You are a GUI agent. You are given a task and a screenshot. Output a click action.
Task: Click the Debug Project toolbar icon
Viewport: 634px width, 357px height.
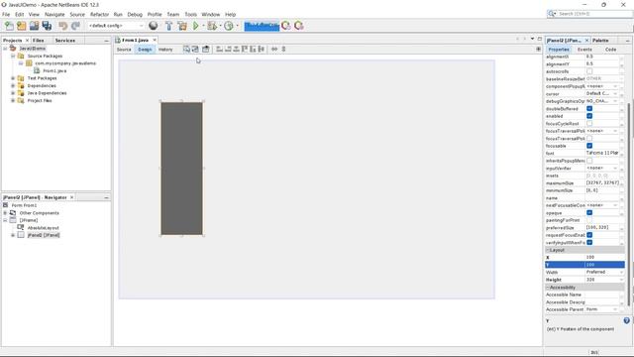point(211,26)
